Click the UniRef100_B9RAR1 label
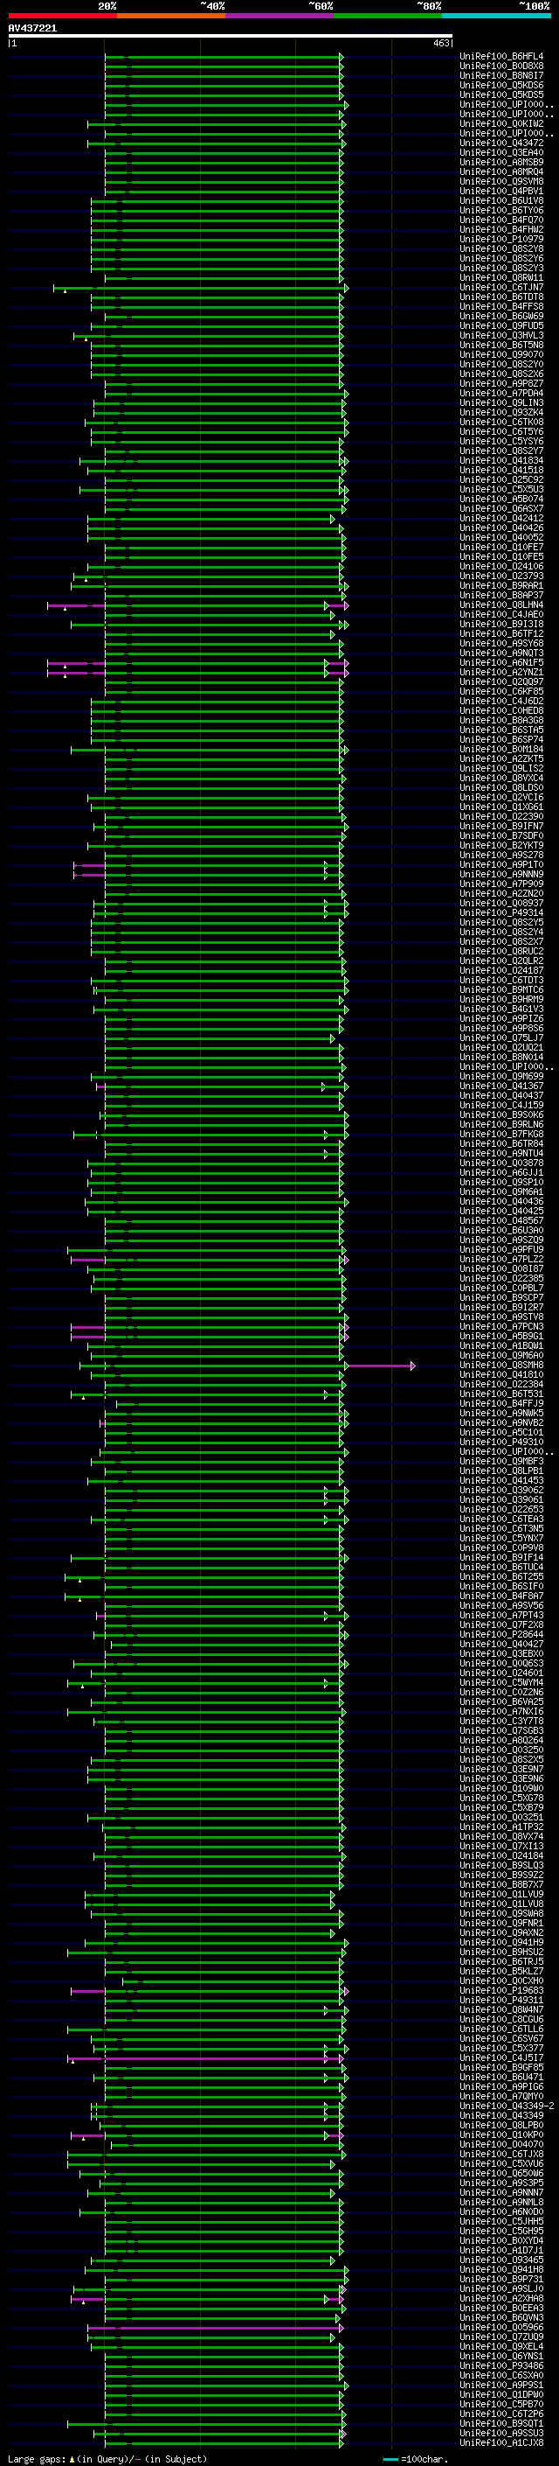The width and height of the screenshot is (559, 2466). pos(501,586)
